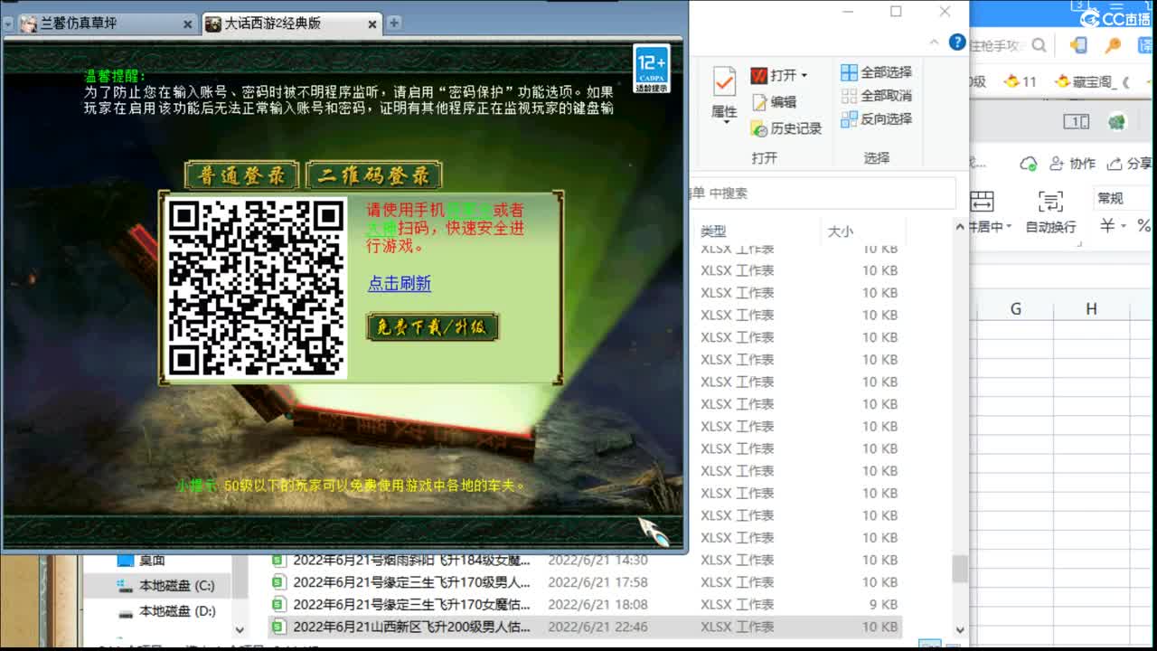This screenshot has height=651, width=1157.
Task: Select the 二维码登录 login tab
Action: pos(374,175)
